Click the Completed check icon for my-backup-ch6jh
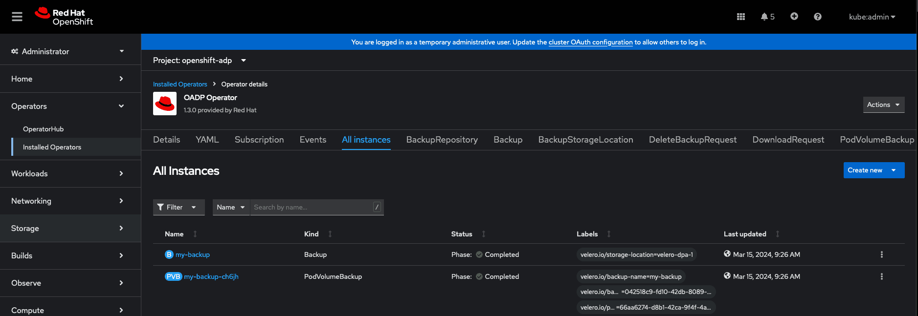This screenshot has width=918, height=316. point(479,276)
